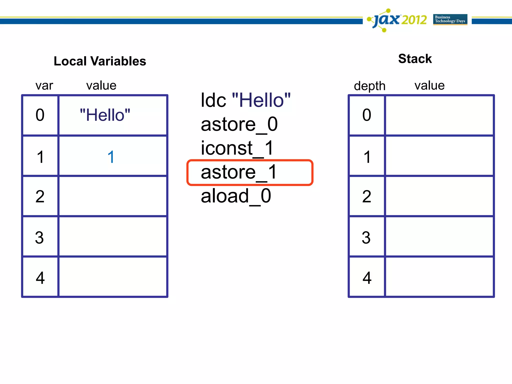Image resolution: width=512 pixels, height=384 pixels.
Task: Click the empty value cell of local variable 2
Action: click(x=112, y=196)
